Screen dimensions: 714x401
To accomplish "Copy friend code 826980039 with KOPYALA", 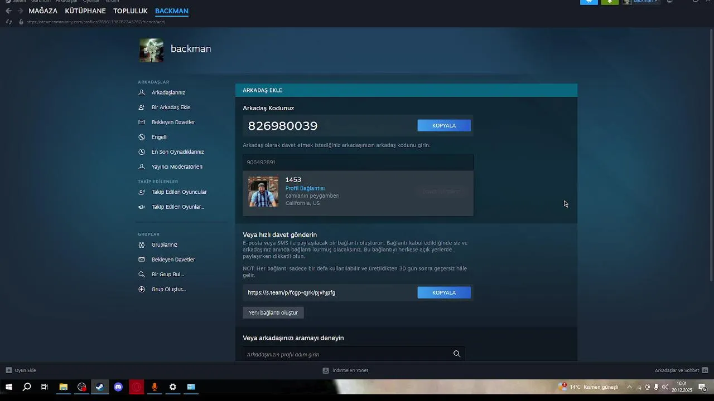I will (x=444, y=125).
